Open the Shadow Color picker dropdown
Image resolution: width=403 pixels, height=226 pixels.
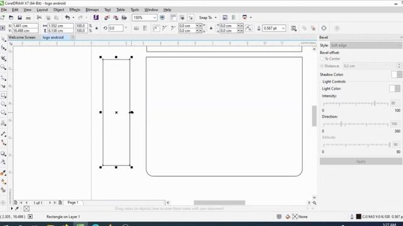click(x=399, y=75)
